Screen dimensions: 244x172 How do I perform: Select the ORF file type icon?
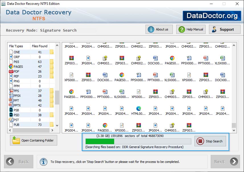(x=11, y=57)
